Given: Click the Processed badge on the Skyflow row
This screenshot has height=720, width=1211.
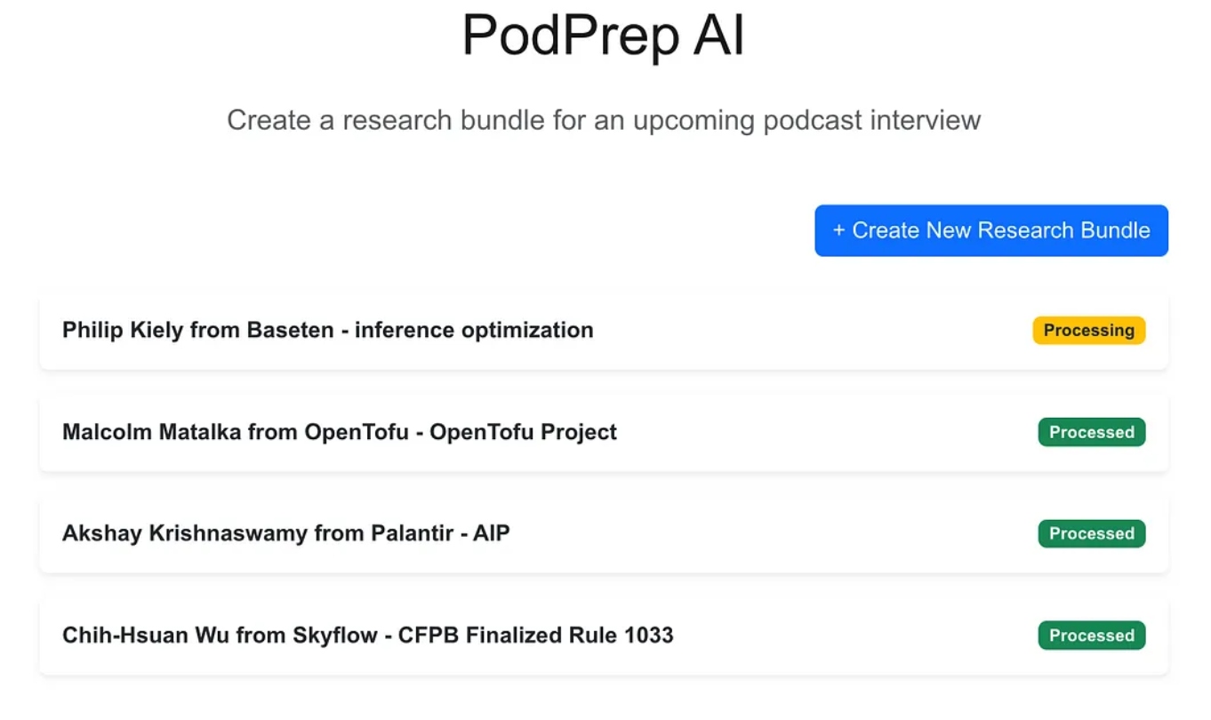Looking at the screenshot, I should click(x=1091, y=636).
